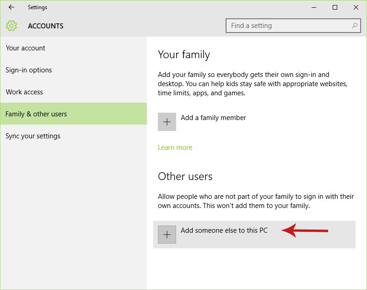Open the Your account section
The image size is (367, 290).
26,48
